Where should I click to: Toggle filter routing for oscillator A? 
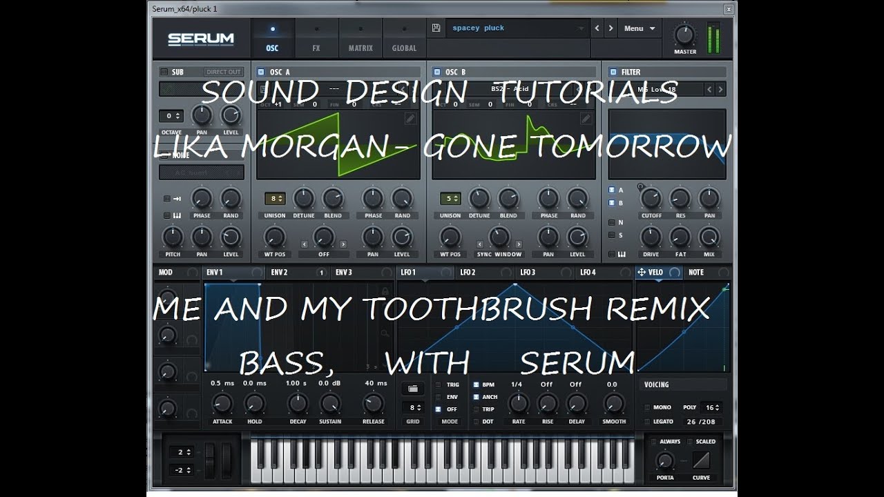[x=612, y=190]
